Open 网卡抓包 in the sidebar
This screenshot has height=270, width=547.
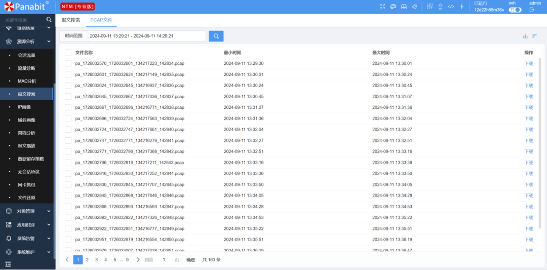[x=27, y=184]
